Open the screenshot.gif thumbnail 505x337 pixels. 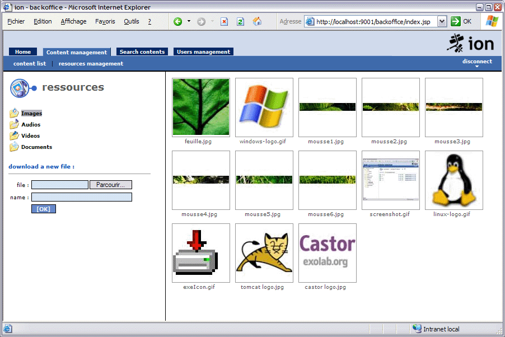click(391, 180)
